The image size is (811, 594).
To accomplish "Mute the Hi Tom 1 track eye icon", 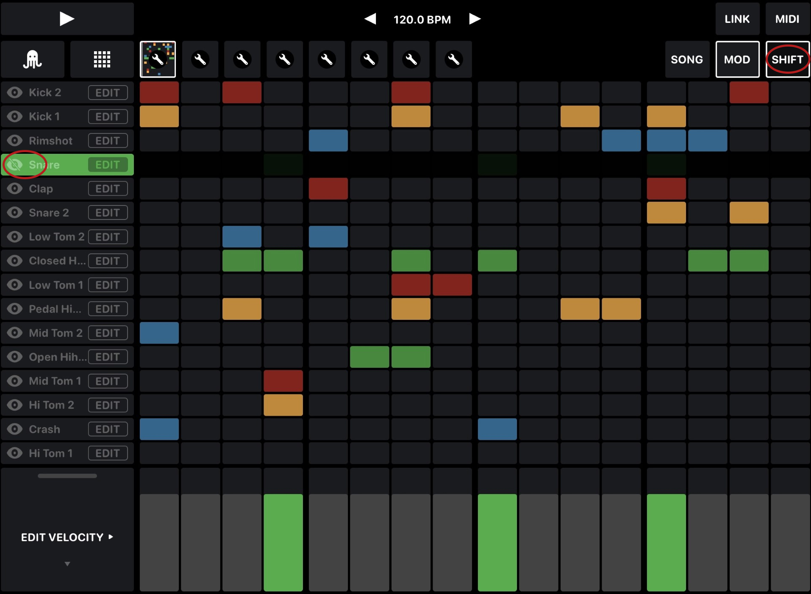I will (x=15, y=453).
